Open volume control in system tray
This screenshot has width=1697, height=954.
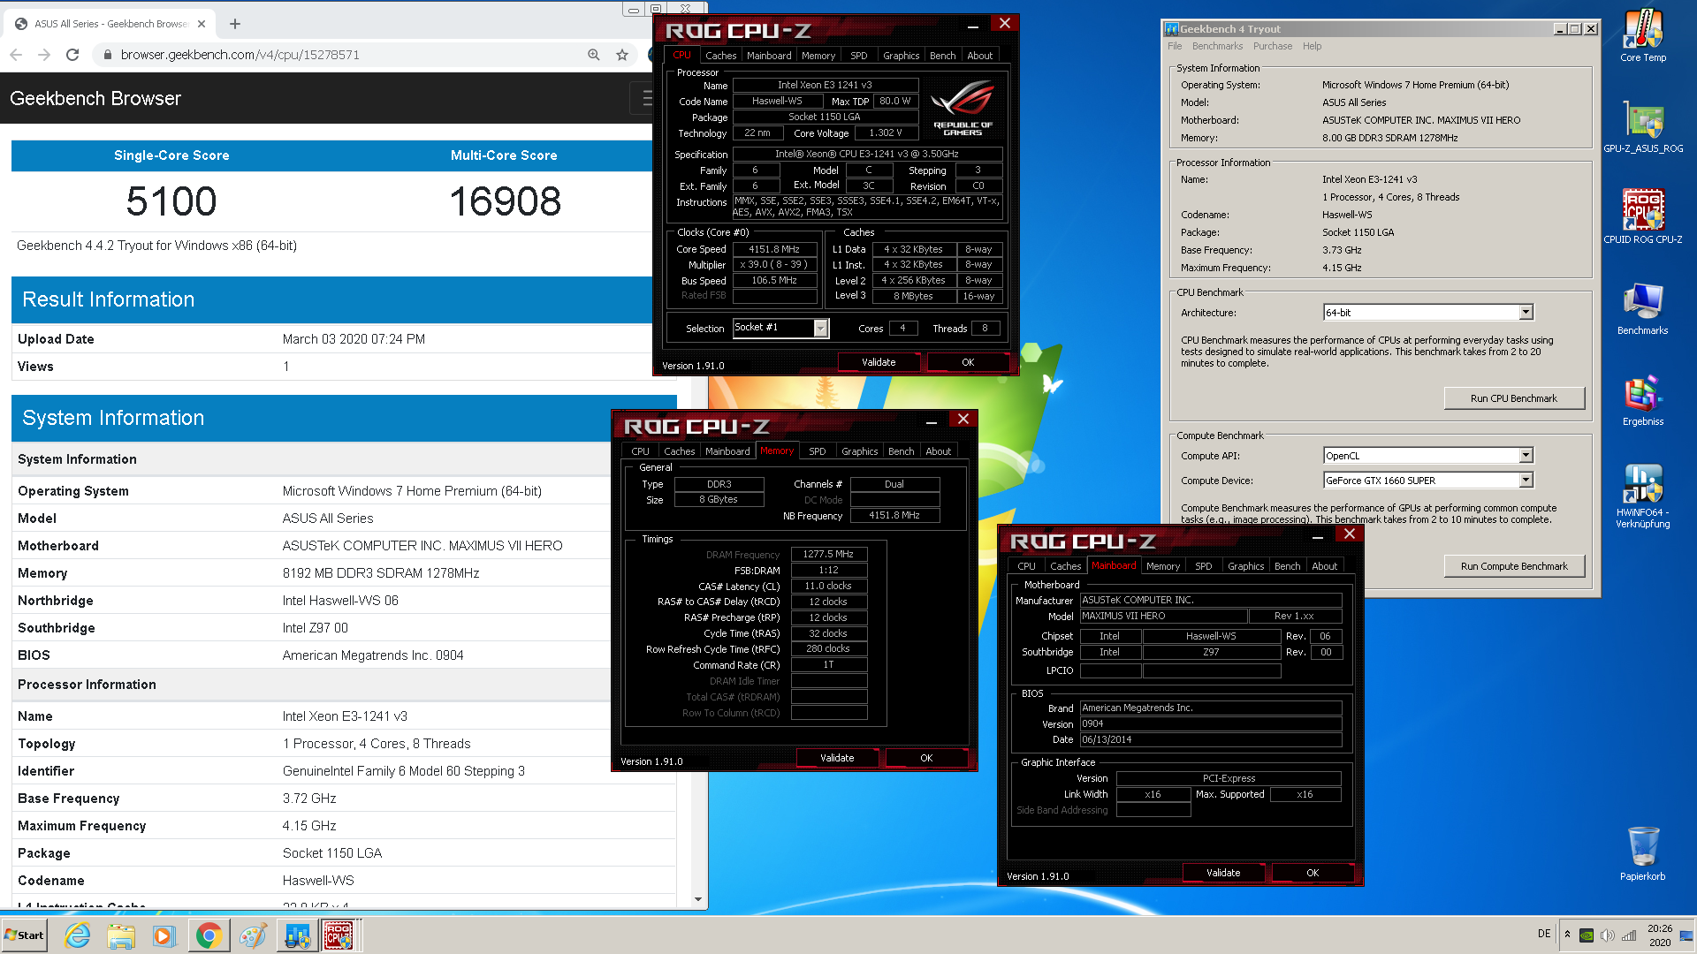(1608, 935)
